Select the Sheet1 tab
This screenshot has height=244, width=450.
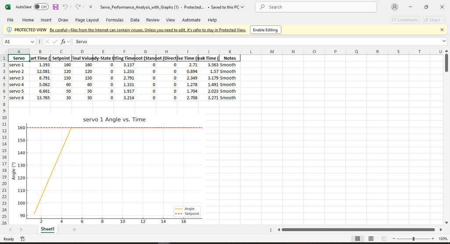pos(47,229)
